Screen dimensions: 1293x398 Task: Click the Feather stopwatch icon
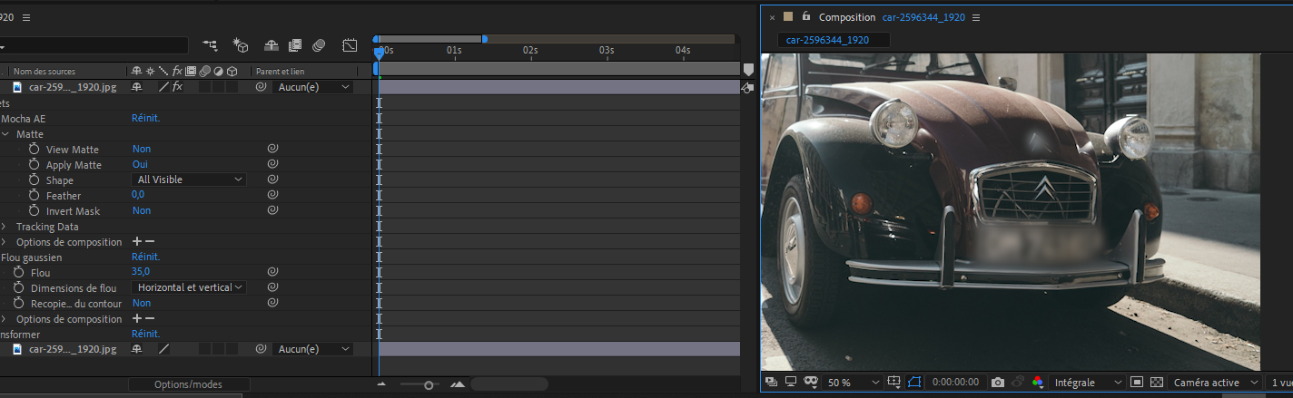click(x=35, y=196)
